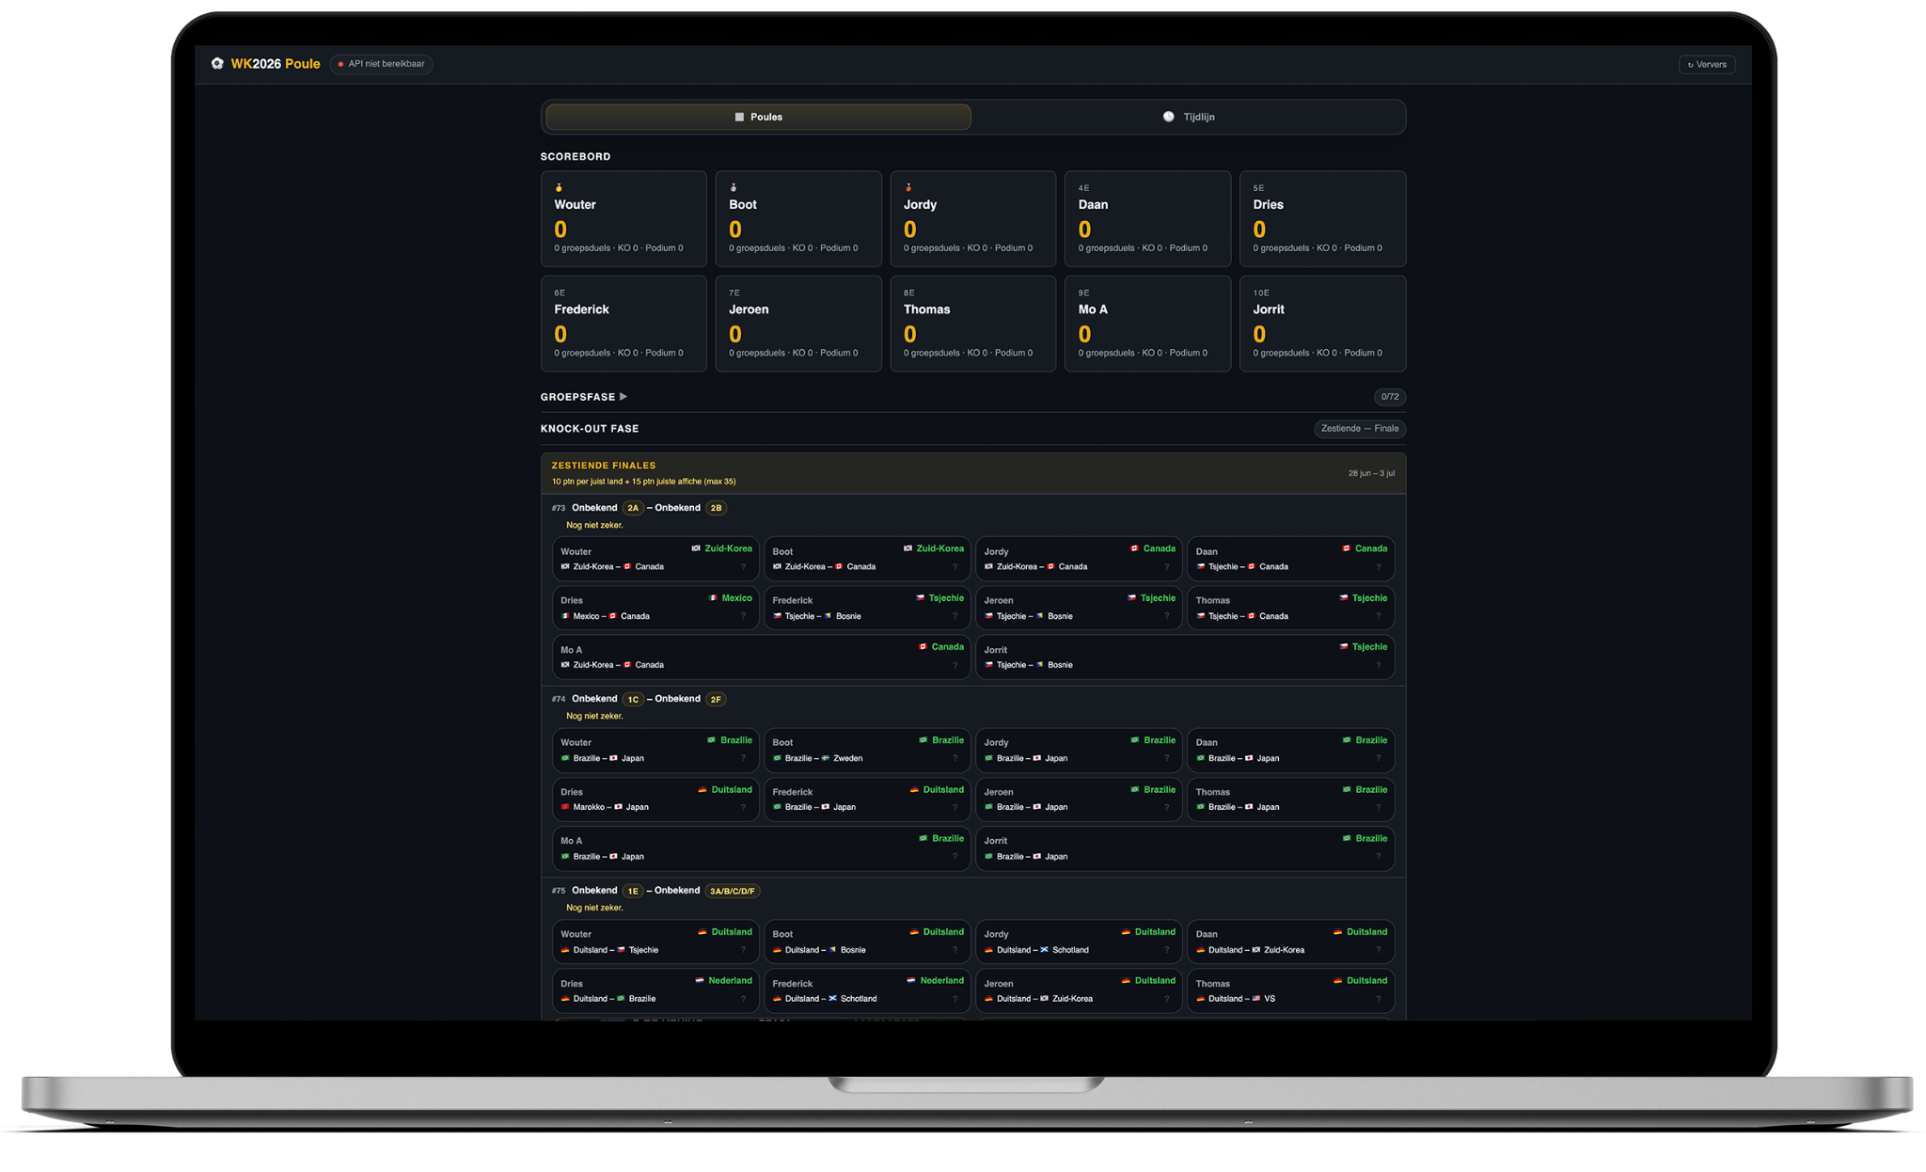Click the Nog niet zeker note under match #74
The height and width of the screenshot is (1172, 1926).
tap(594, 716)
